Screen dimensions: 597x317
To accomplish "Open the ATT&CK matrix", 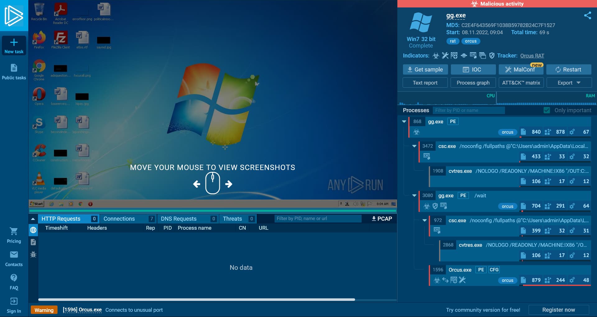I will point(521,83).
